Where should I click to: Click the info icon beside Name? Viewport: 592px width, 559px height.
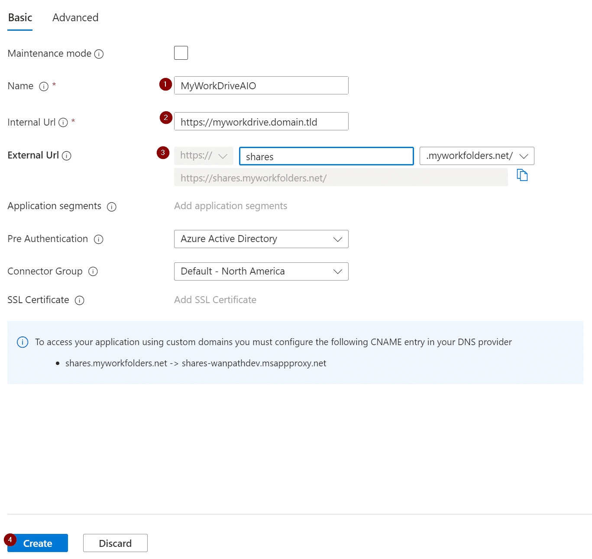coord(44,87)
